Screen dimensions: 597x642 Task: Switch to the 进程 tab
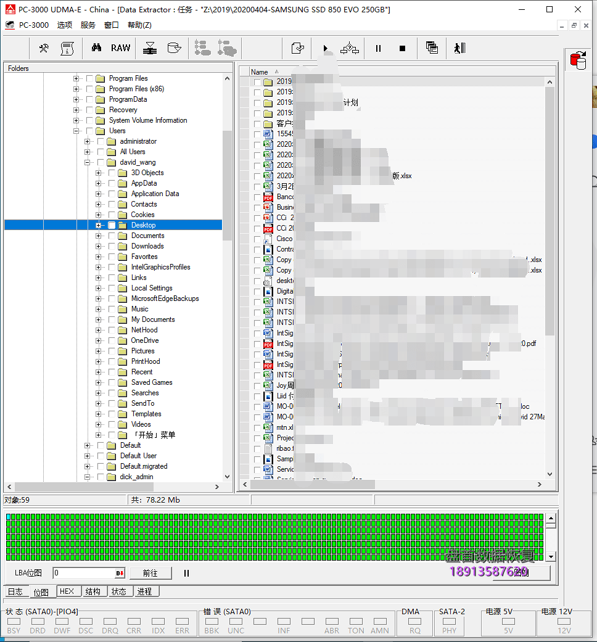tap(144, 591)
